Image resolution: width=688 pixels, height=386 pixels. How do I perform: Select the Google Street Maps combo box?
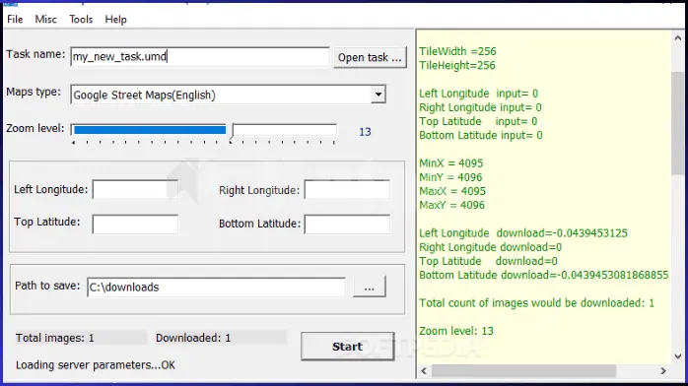(x=228, y=95)
